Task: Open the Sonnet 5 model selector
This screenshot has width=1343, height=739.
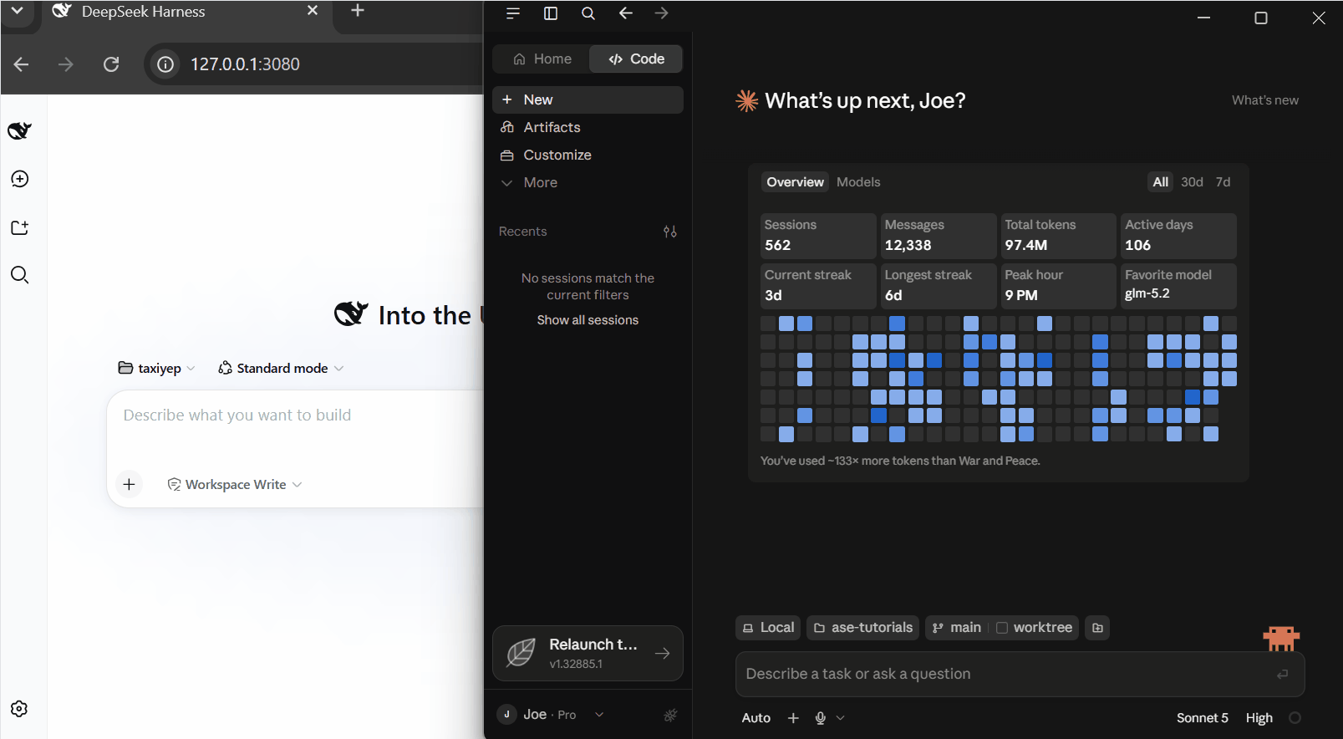Action: coord(1202,718)
